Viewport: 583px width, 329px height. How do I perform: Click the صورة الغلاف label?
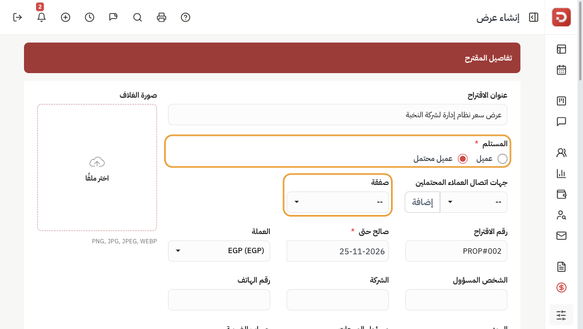tap(138, 95)
